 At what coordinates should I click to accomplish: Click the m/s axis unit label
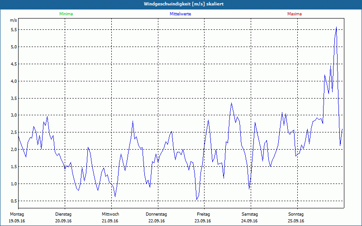coord(14,20)
